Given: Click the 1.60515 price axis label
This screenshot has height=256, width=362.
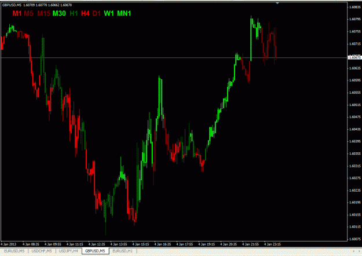Looking at the screenshot, I should pos(355,105).
